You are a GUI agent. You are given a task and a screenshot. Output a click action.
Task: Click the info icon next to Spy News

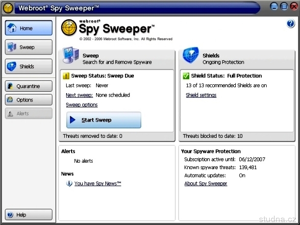click(x=69, y=183)
